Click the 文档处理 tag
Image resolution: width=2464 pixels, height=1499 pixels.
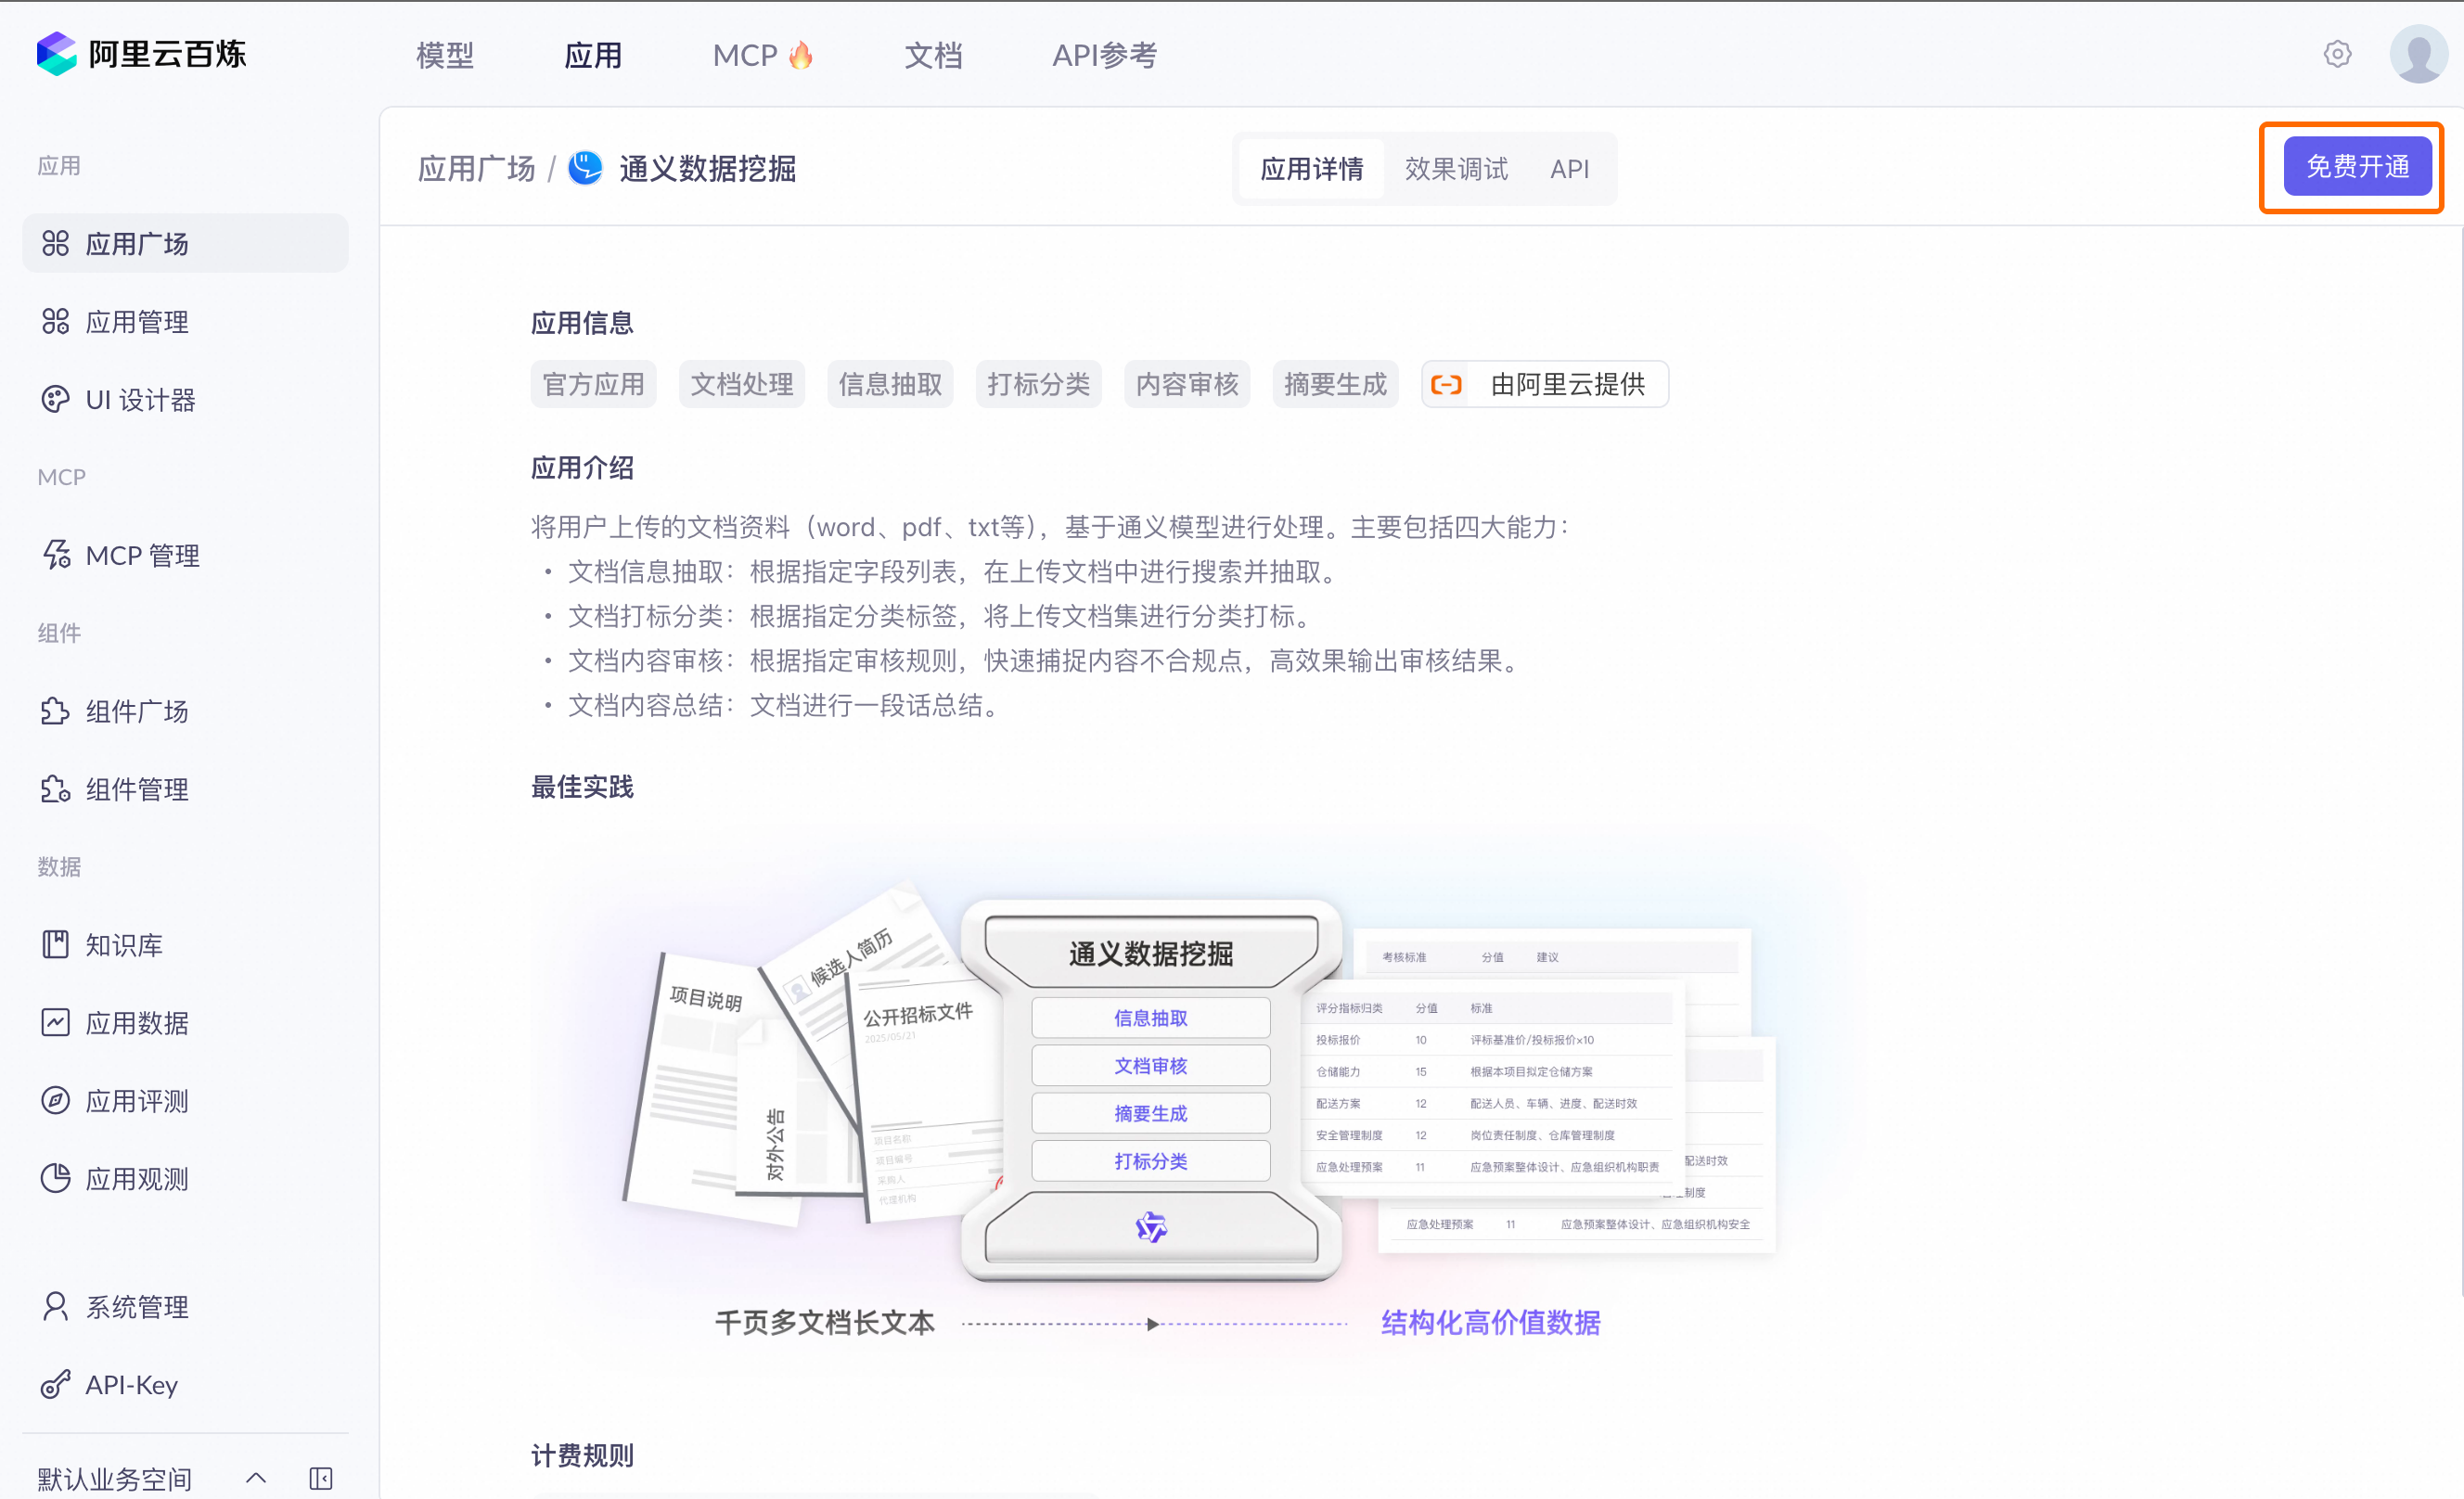(x=741, y=384)
